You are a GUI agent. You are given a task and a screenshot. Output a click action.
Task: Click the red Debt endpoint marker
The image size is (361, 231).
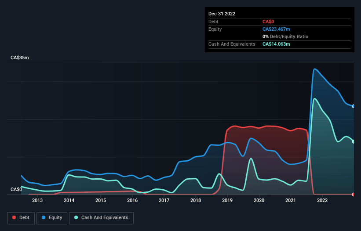tap(354, 195)
